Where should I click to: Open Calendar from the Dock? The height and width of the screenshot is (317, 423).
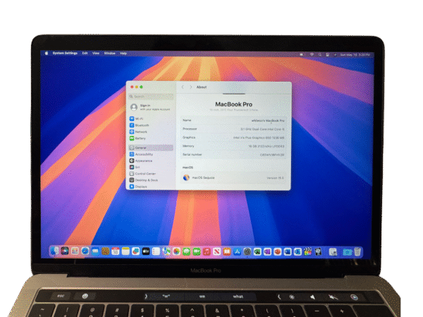[x=115, y=251]
